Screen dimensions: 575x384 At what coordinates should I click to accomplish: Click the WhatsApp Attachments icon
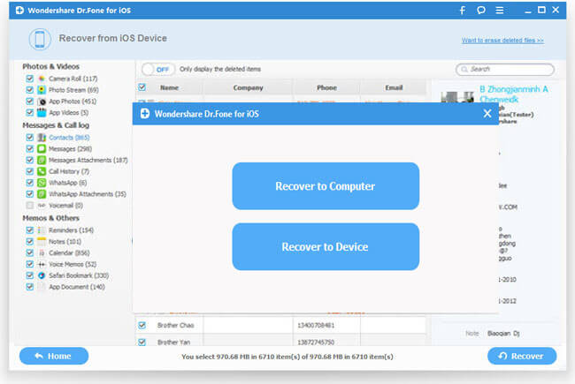[x=42, y=194]
